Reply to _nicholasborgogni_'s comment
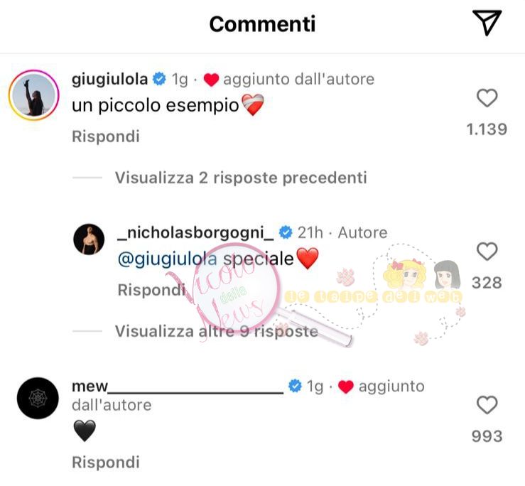 pyautogui.click(x=151, y=290)
